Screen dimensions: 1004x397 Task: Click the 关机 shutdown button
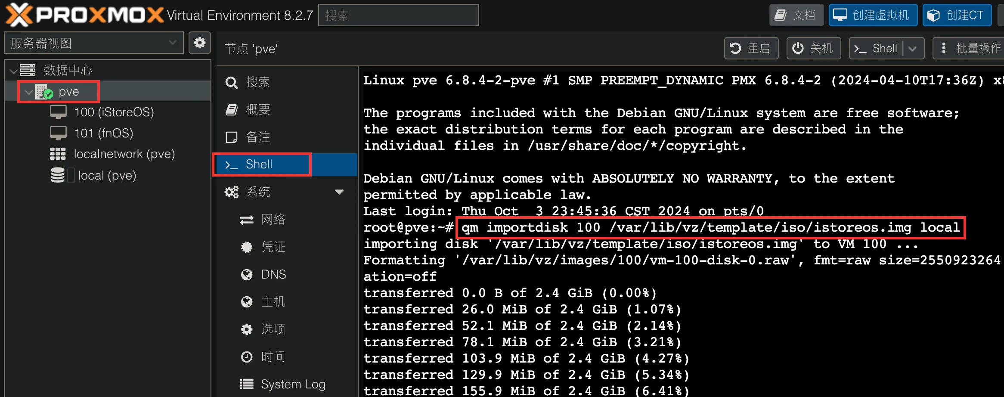click(814, 48)
